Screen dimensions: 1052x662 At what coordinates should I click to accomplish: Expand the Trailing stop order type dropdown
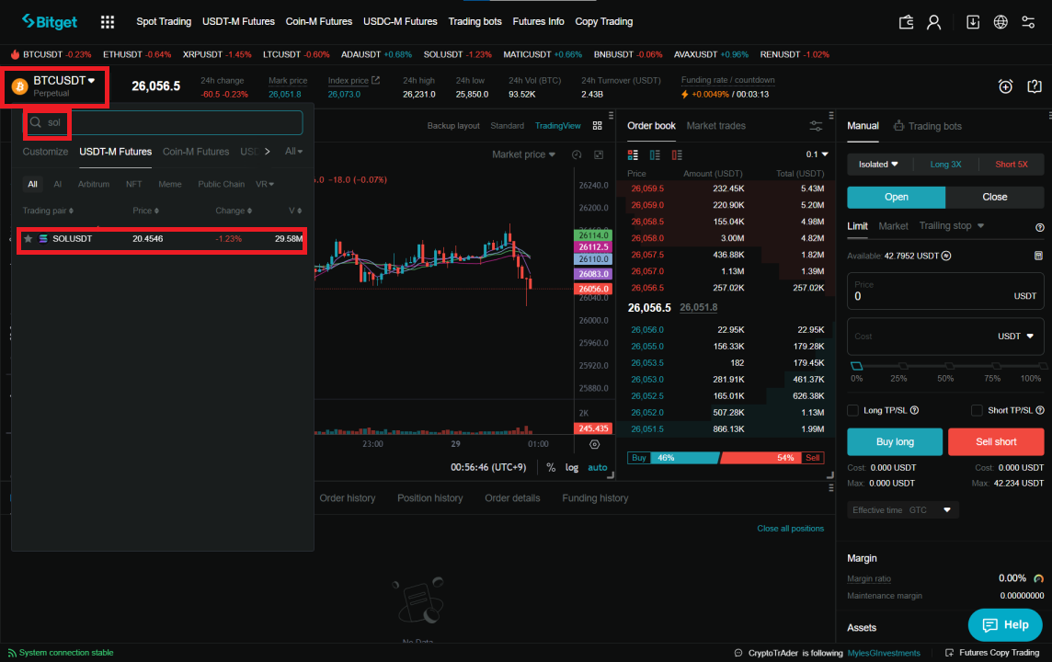pos(952,226)
